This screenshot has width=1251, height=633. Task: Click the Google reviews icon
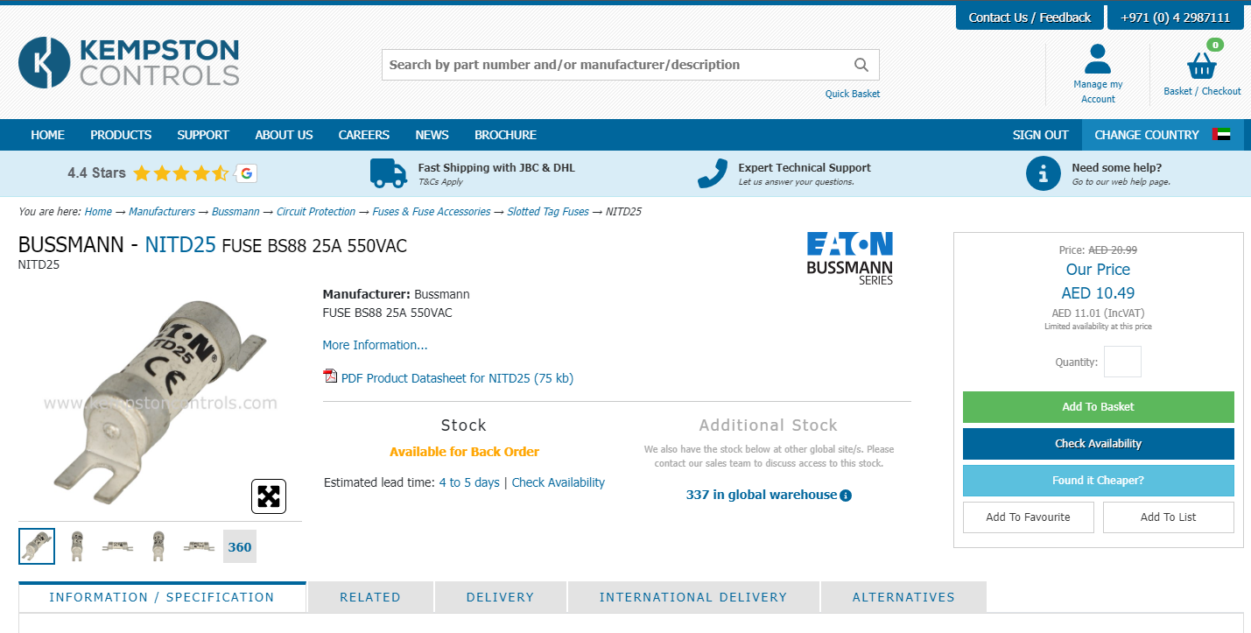[246, 173]
